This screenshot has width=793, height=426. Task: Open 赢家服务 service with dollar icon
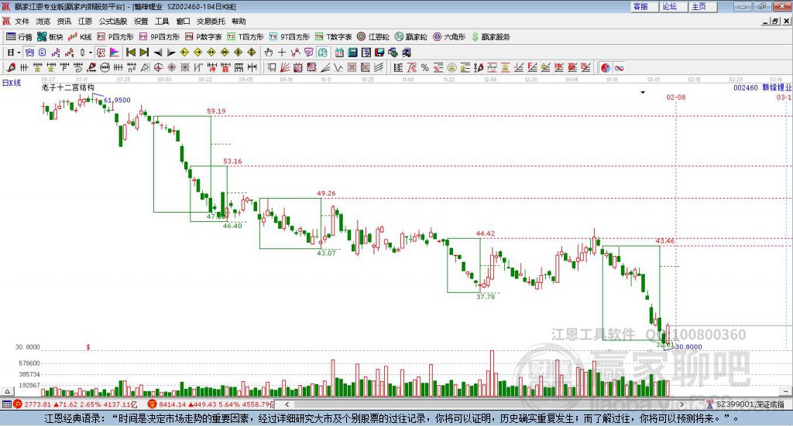pos(490,37)
